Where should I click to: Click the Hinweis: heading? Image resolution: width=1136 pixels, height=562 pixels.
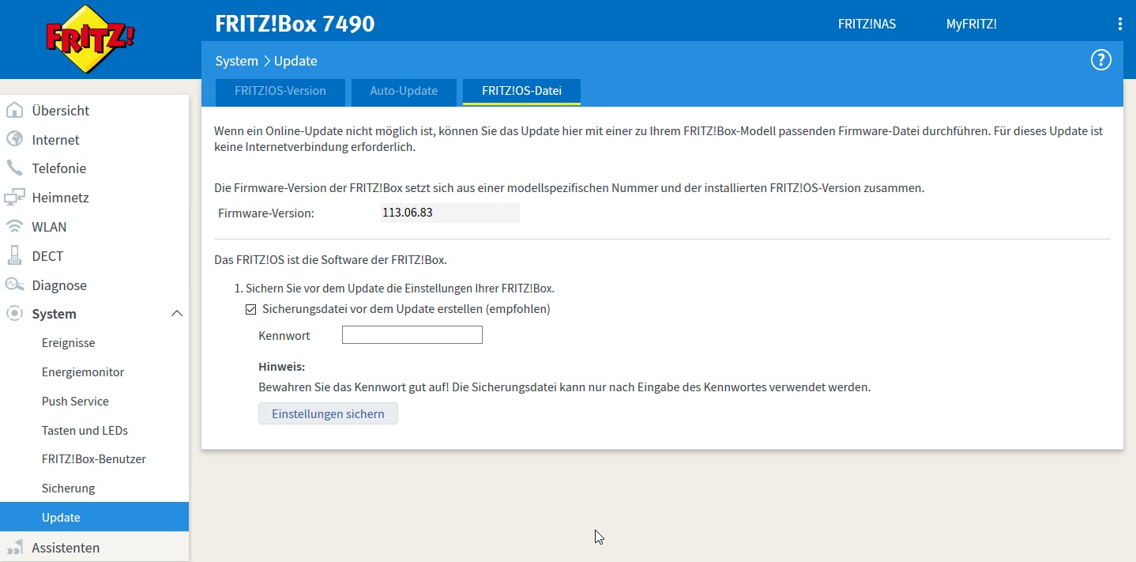tap(281, 367)
